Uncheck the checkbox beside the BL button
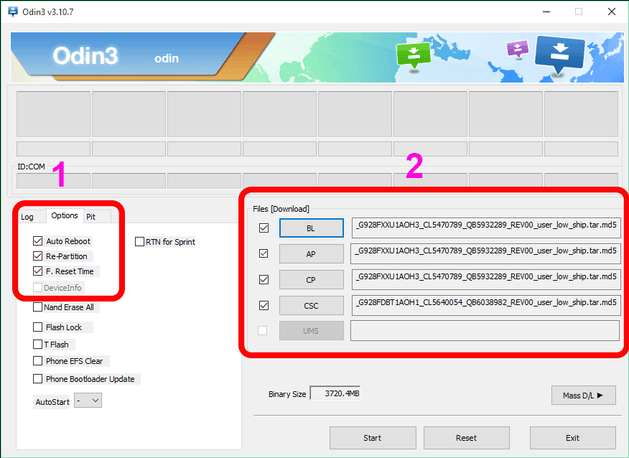This screenshot has height=458, width=629. (264, 228)
